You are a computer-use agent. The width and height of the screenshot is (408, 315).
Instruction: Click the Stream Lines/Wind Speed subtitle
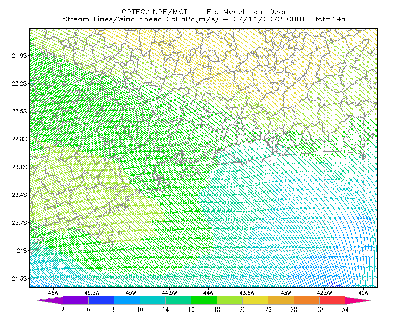coord(112,19)
